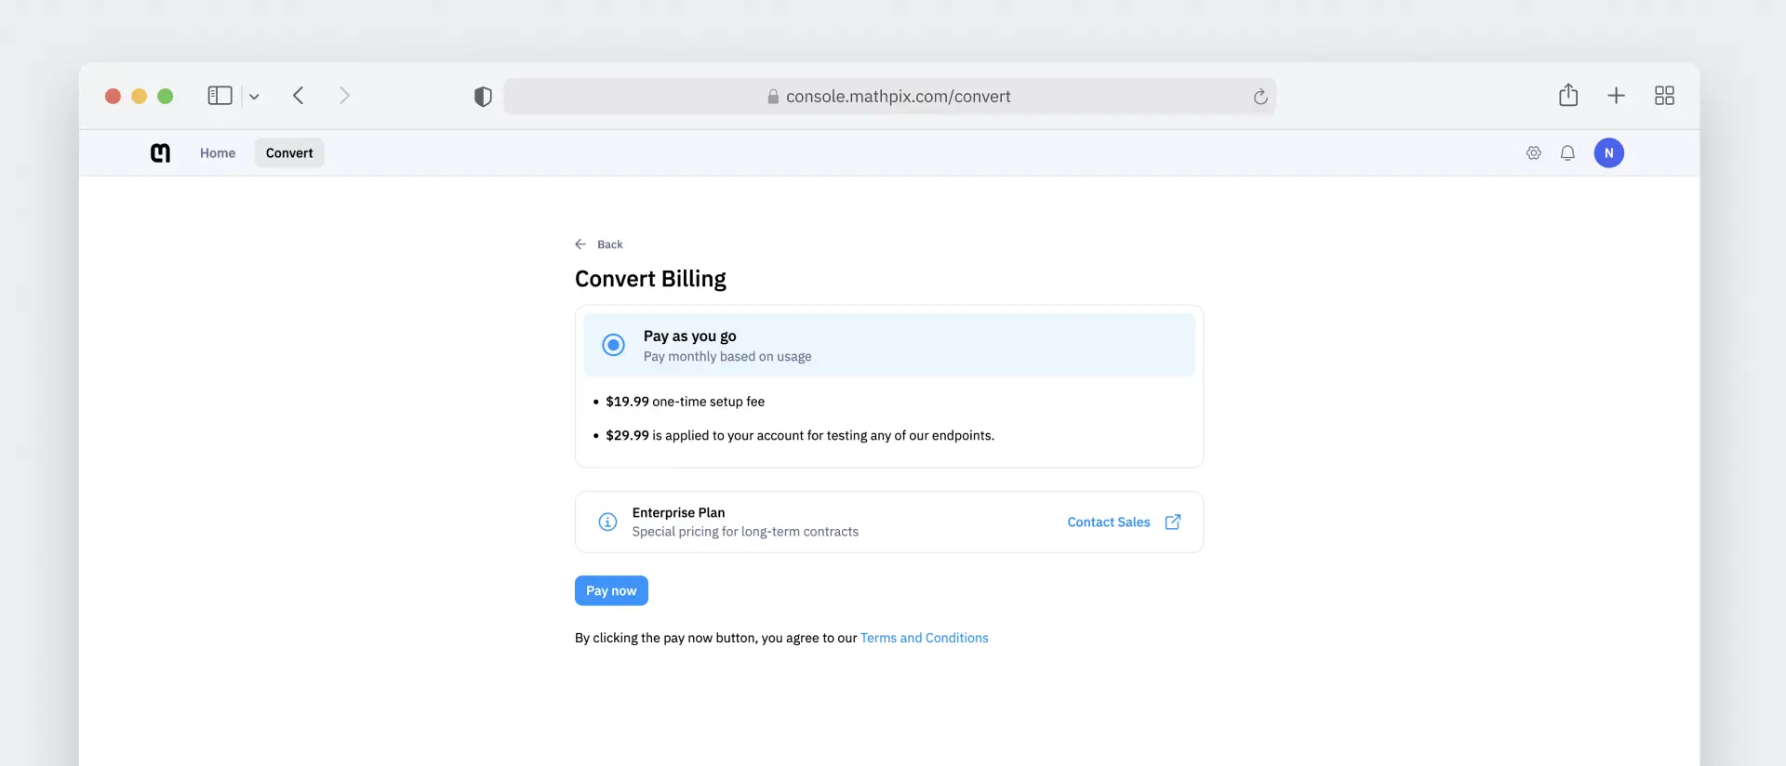Click the Special pricing for long-term contracts text
This screenshot has width=1786, height=766.
pos(745,532)
